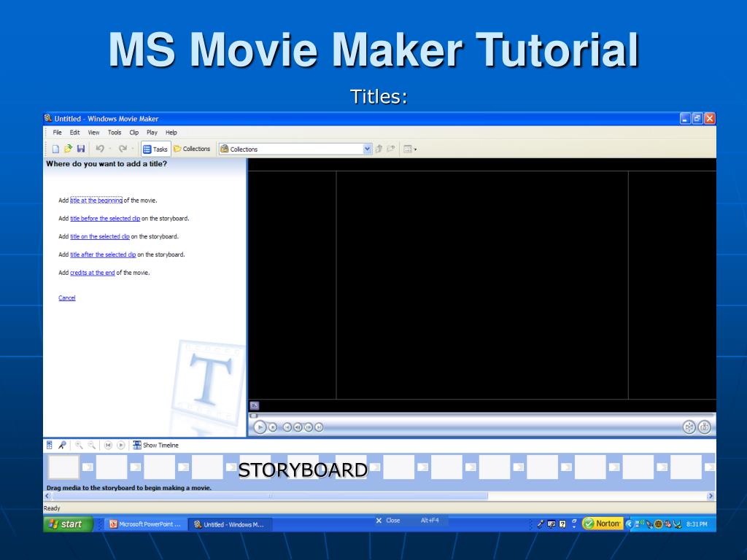Step to the previous frame
This screenshot has width=747, height=560.
[x=298, y=427]
